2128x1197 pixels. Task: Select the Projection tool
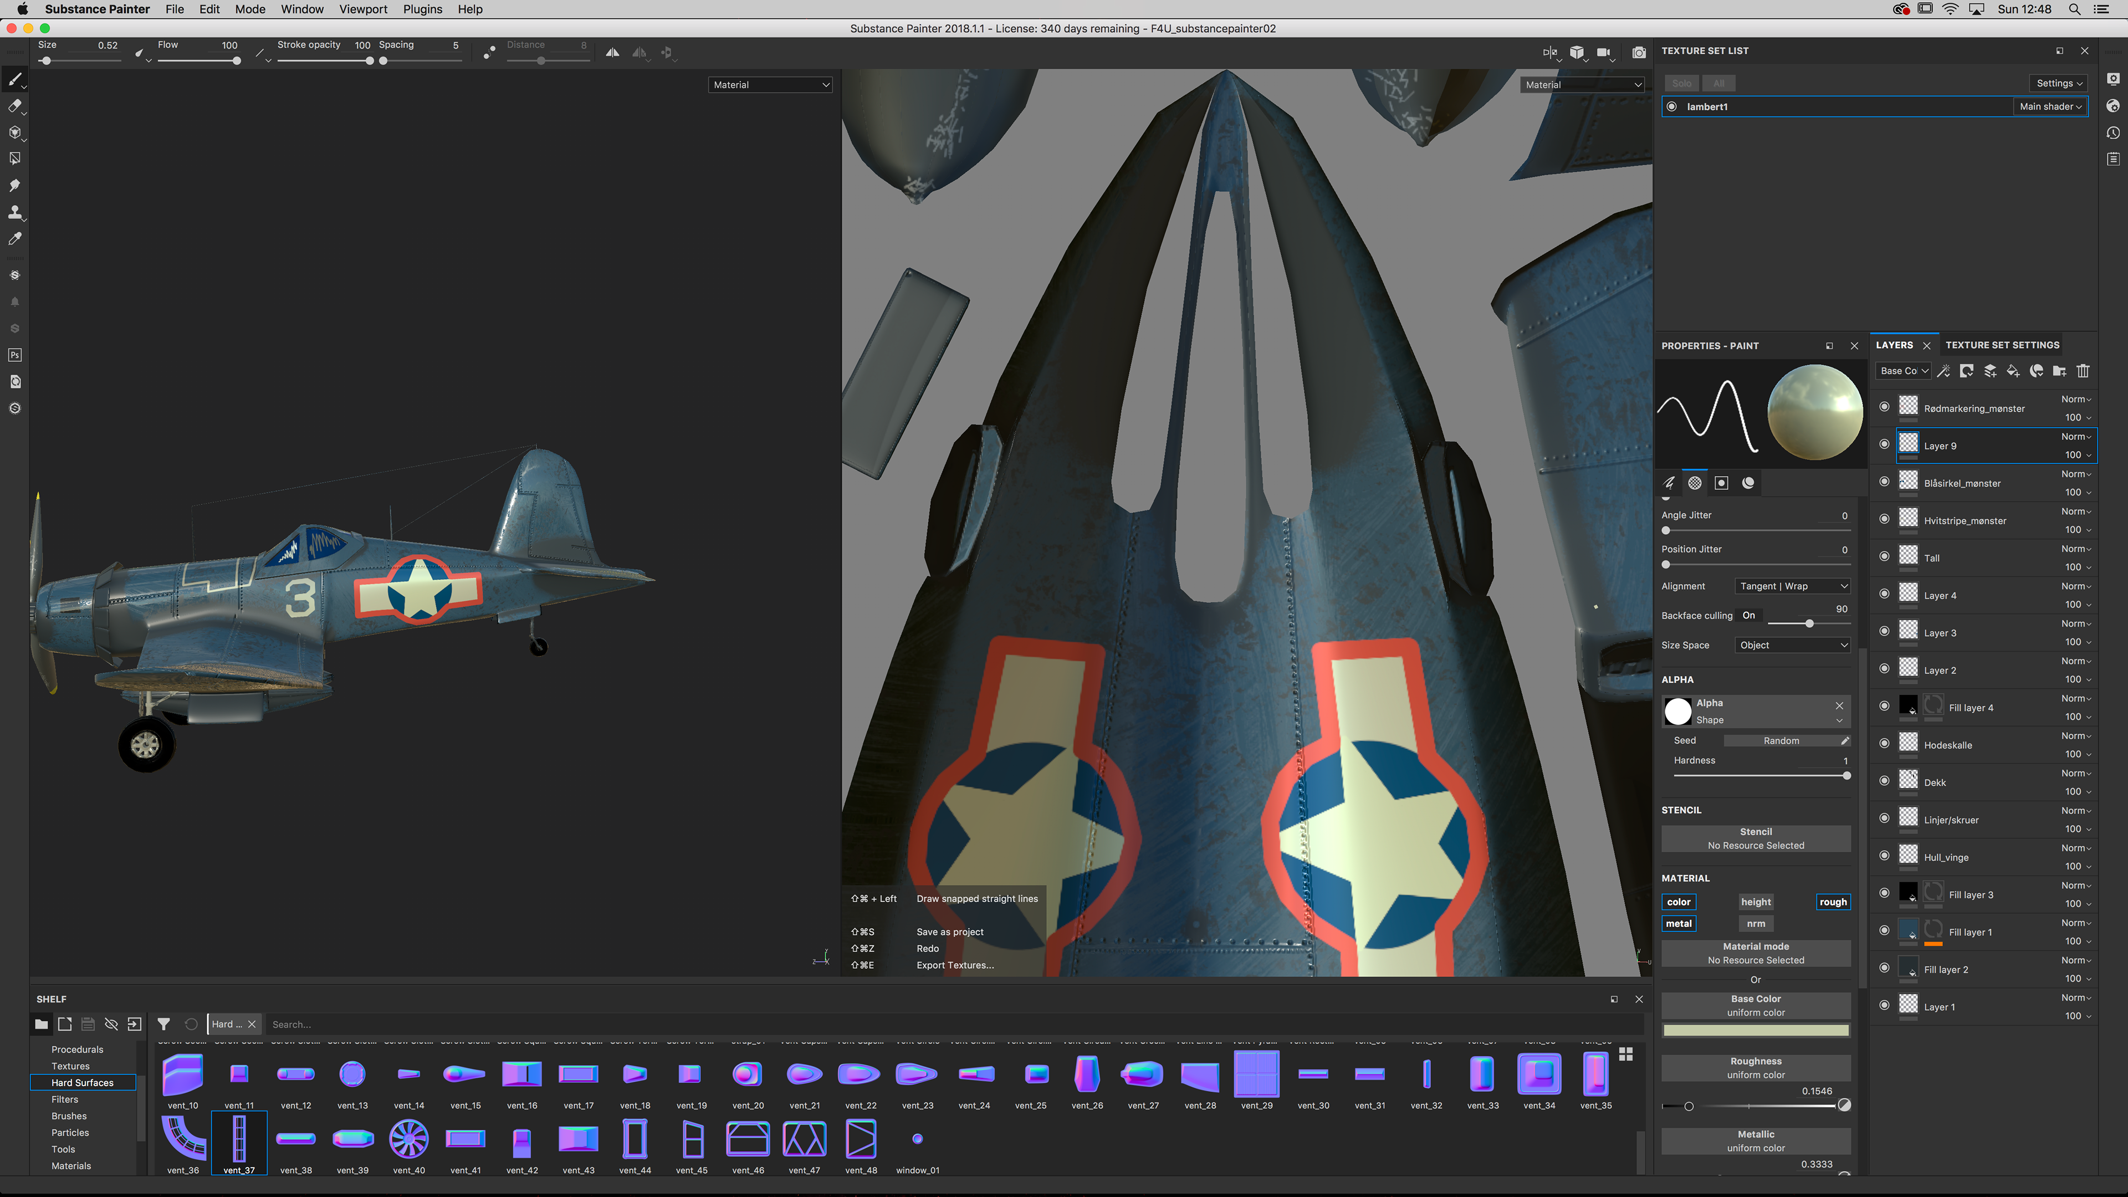(x=14, y=132)
